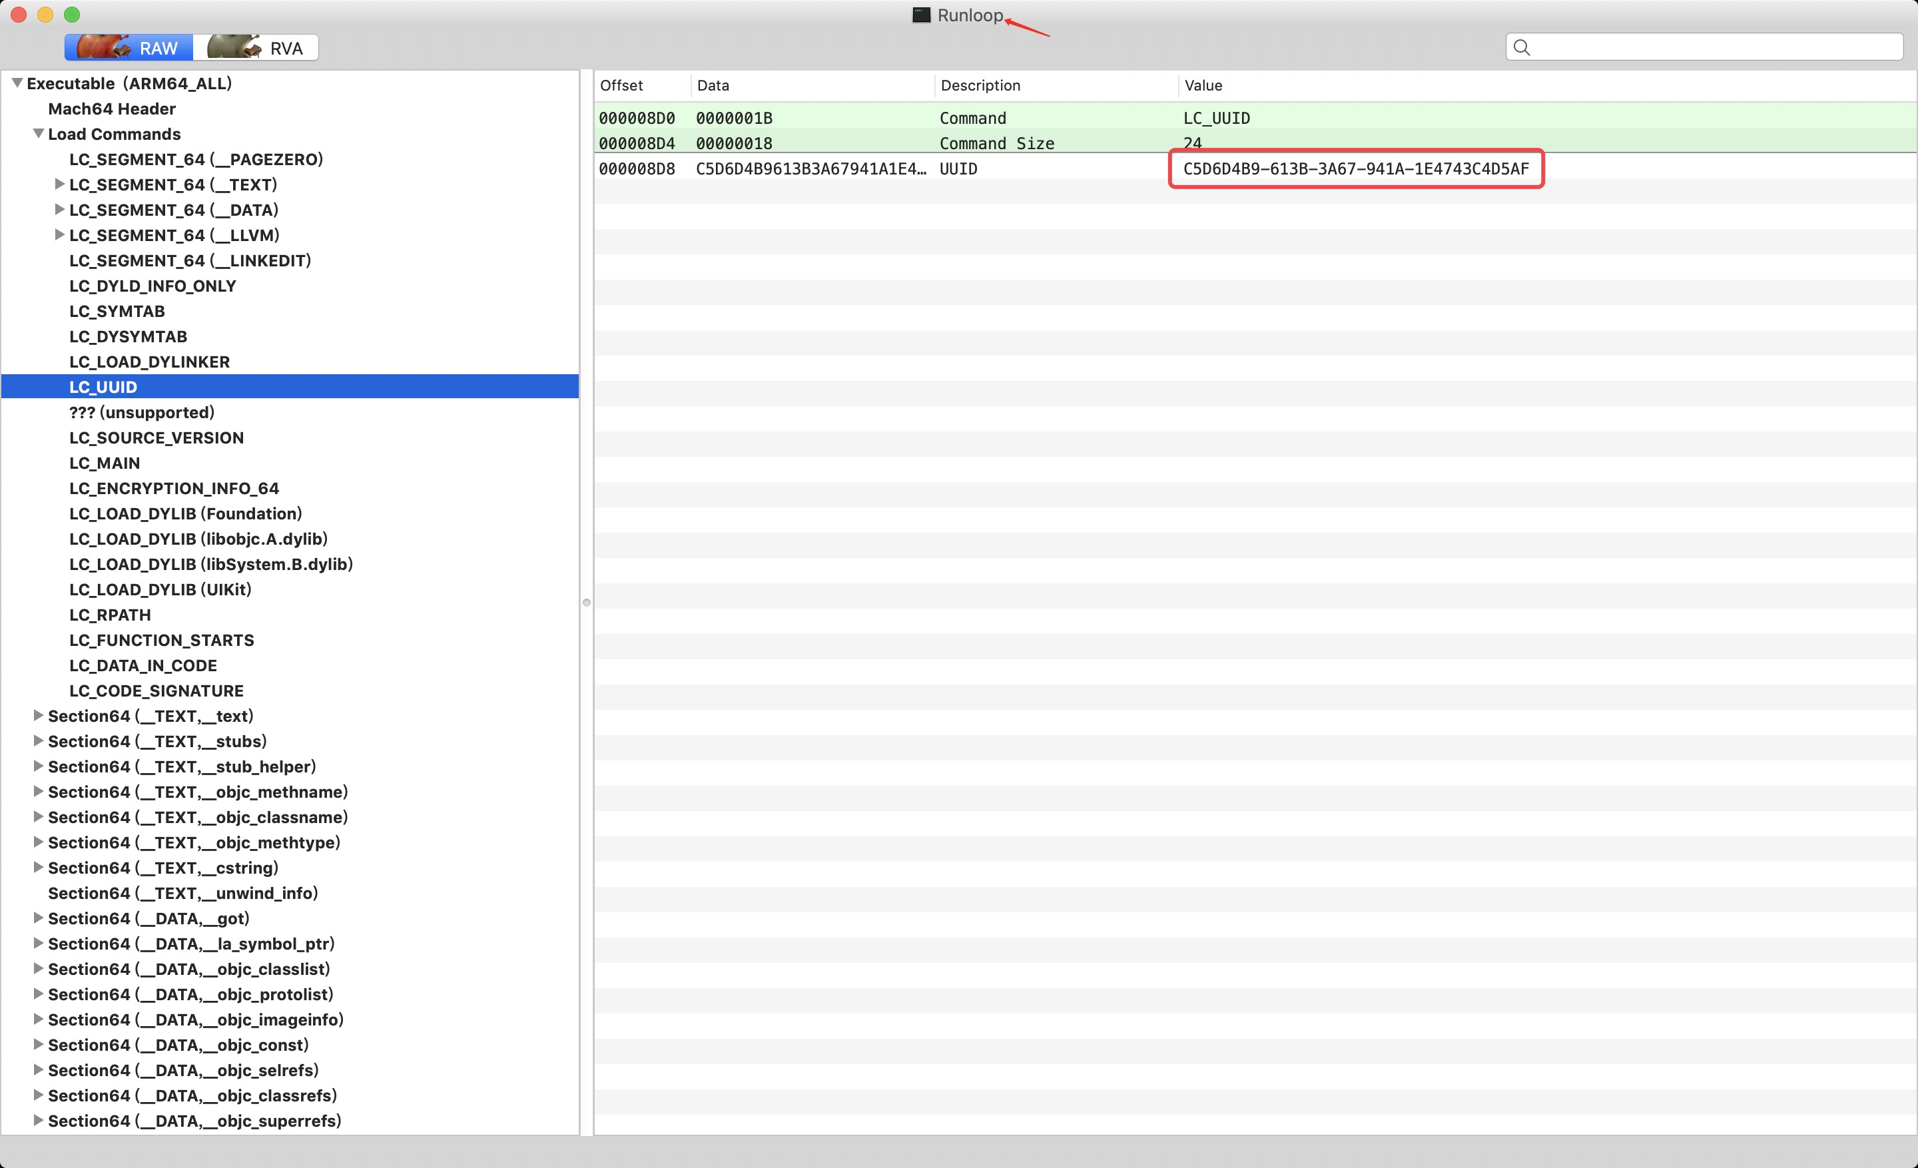Select the UUID value field
Screen dimensions: 1918x1168
point(1355,168)
